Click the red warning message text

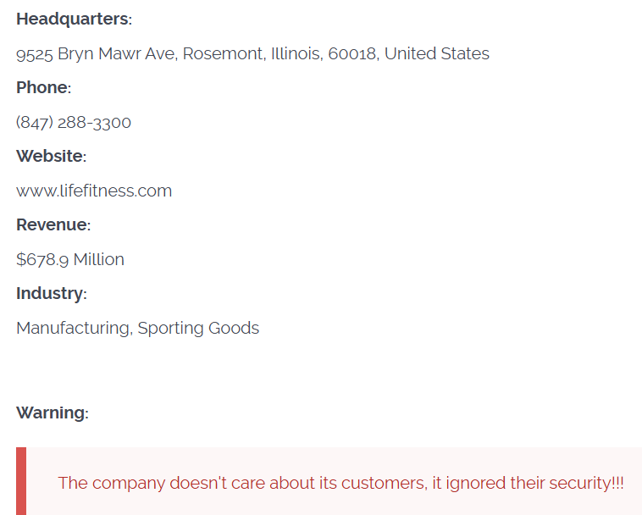click(x=340, y=483)
